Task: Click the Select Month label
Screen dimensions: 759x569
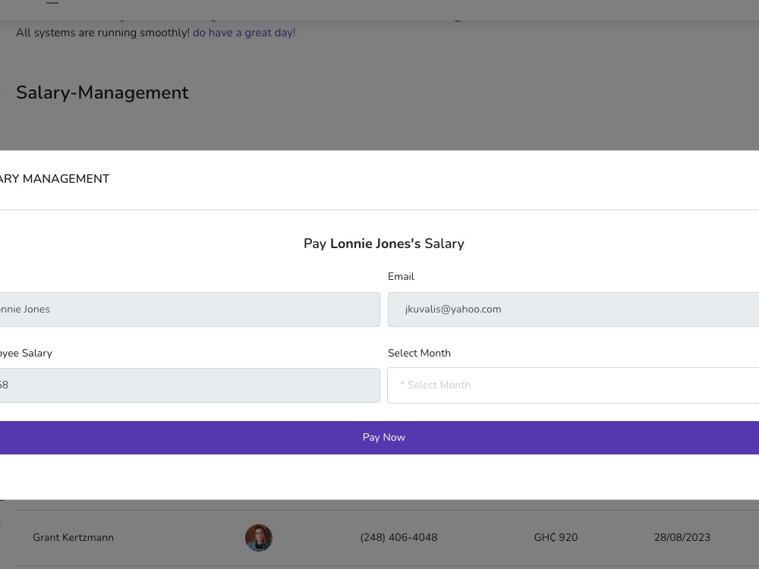Action: click(x=419, y=354)
